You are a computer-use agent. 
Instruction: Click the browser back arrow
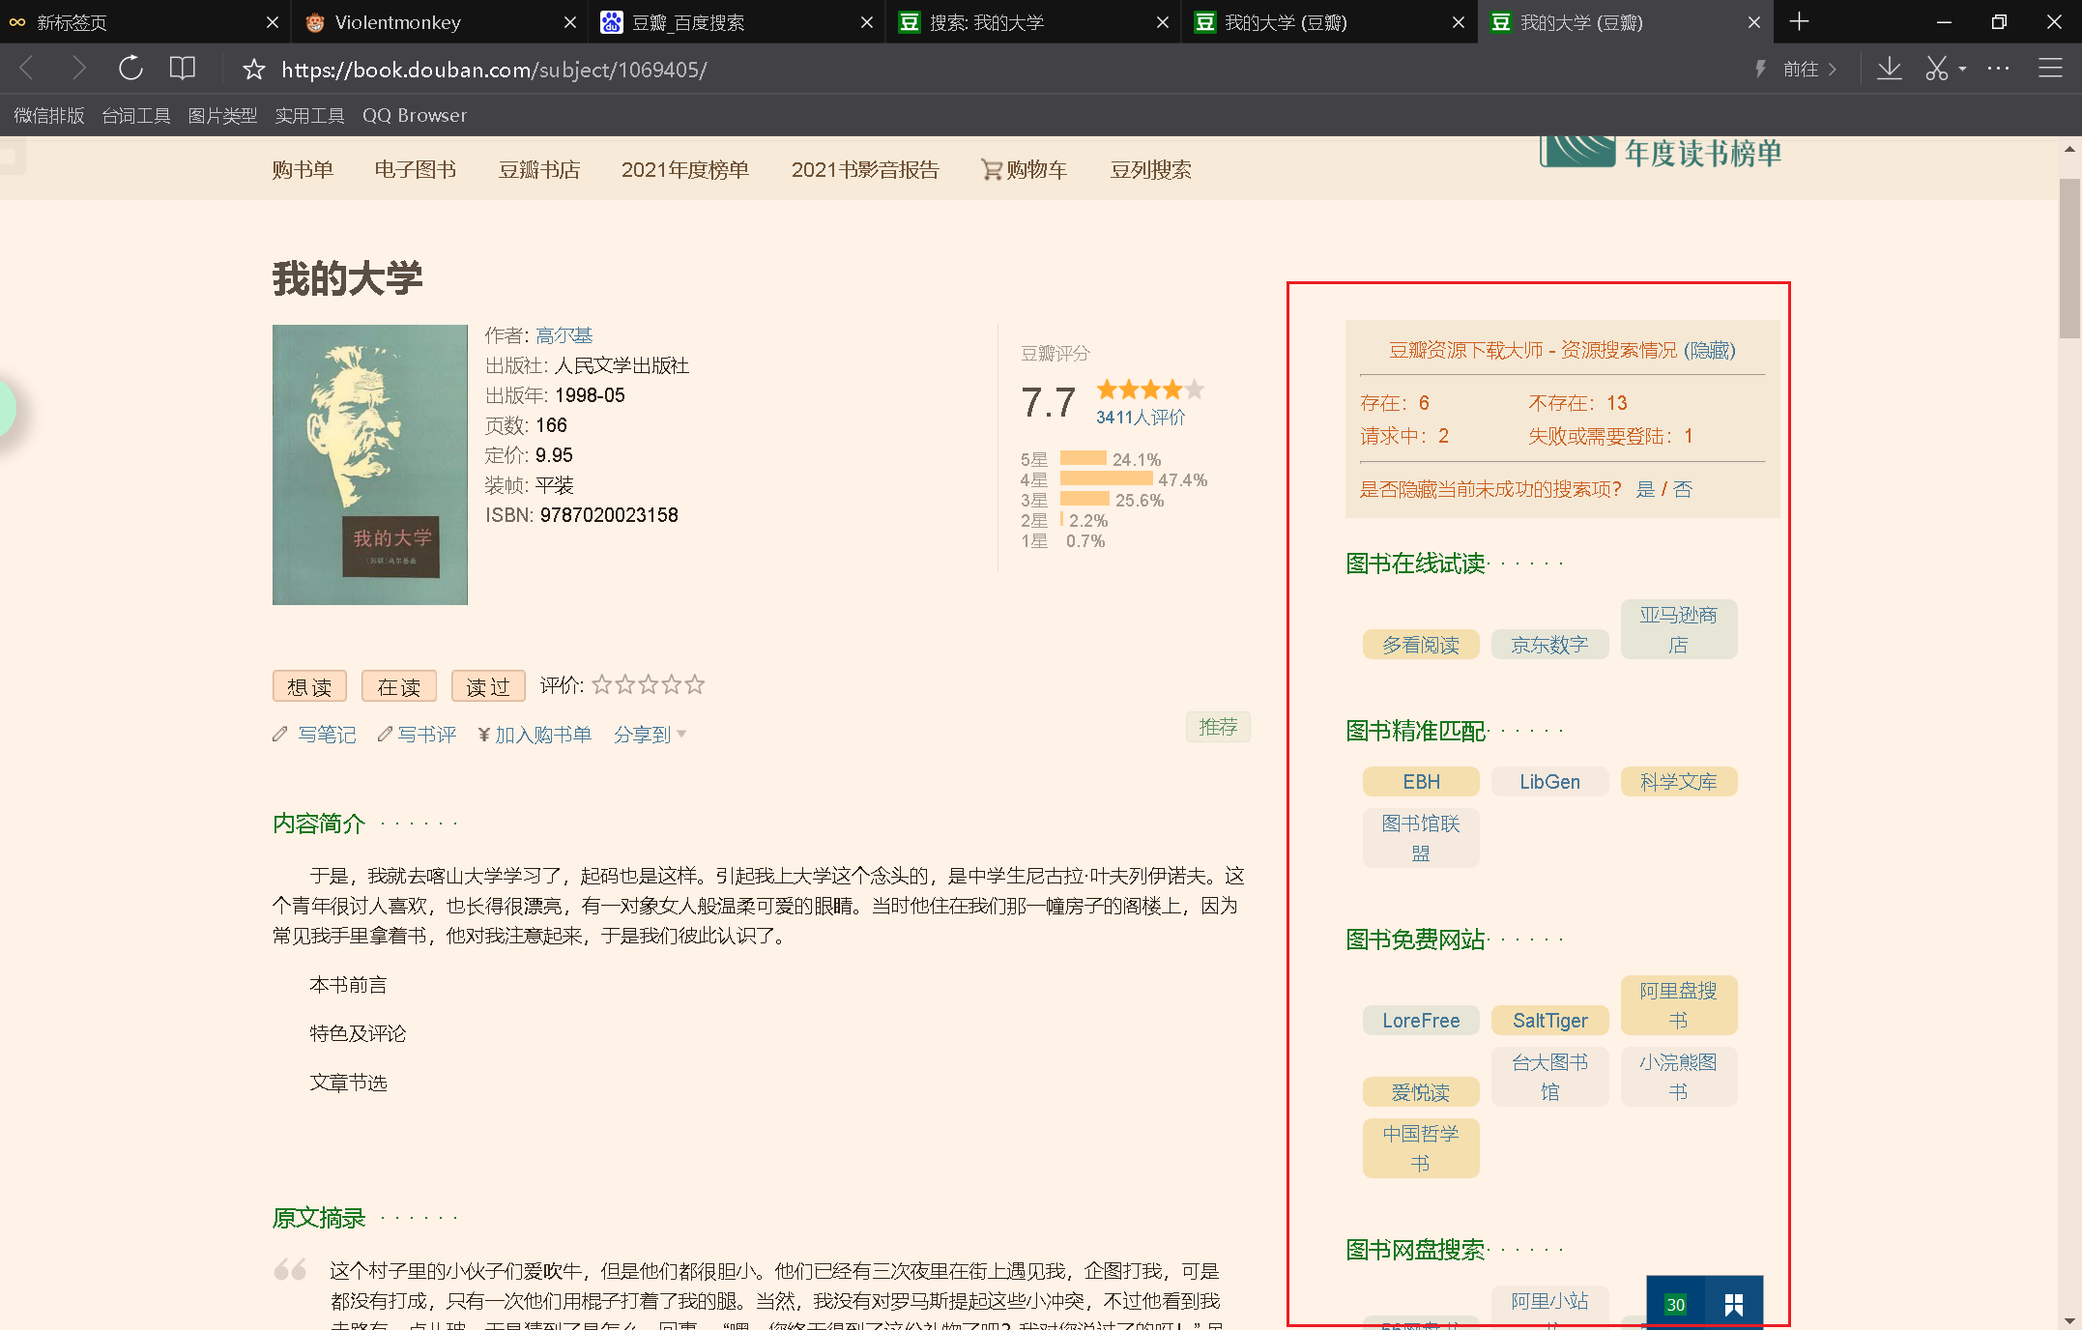[27, 69]
